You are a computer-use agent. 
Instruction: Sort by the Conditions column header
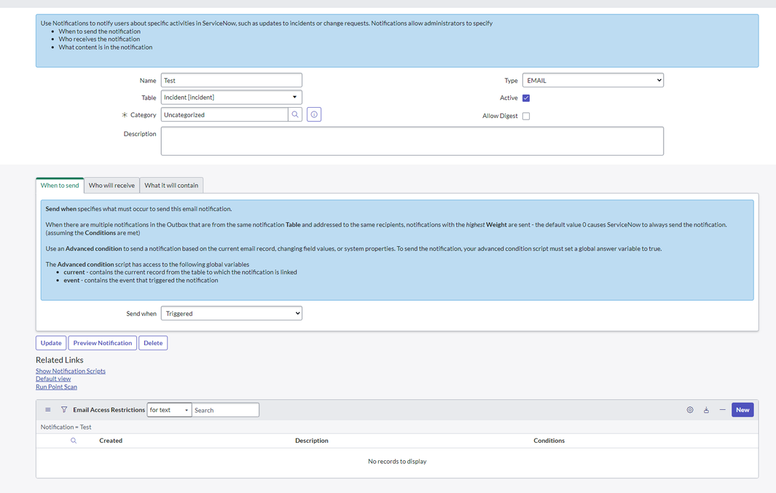point(549,441)
